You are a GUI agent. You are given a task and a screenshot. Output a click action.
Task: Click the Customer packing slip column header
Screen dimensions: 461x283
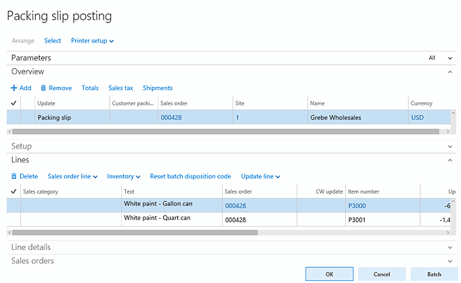pyautogui.click(x=133, y=103)
